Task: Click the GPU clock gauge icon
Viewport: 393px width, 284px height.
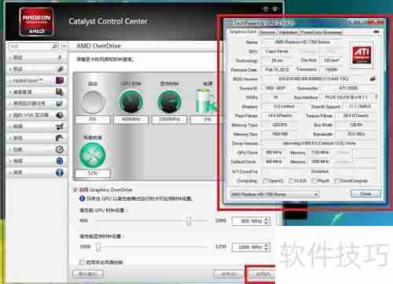Action: [x=131, y=101]
